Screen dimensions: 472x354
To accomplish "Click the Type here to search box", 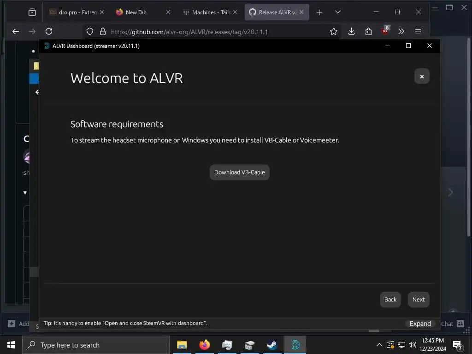I will click(96, 345).
